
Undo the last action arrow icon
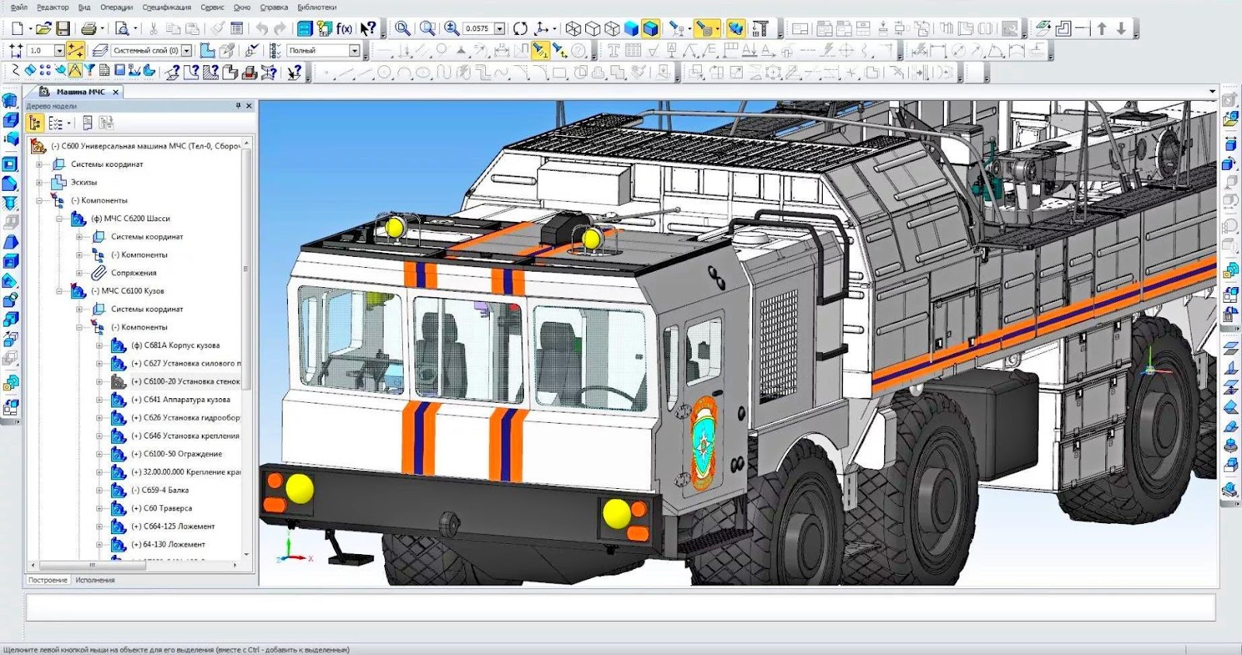pyautogui.click(x=262, y=29)
